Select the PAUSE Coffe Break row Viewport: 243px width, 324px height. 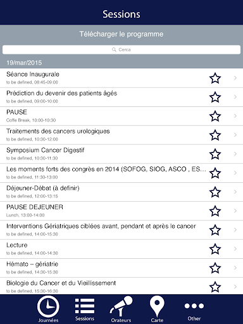coord(121,116)
